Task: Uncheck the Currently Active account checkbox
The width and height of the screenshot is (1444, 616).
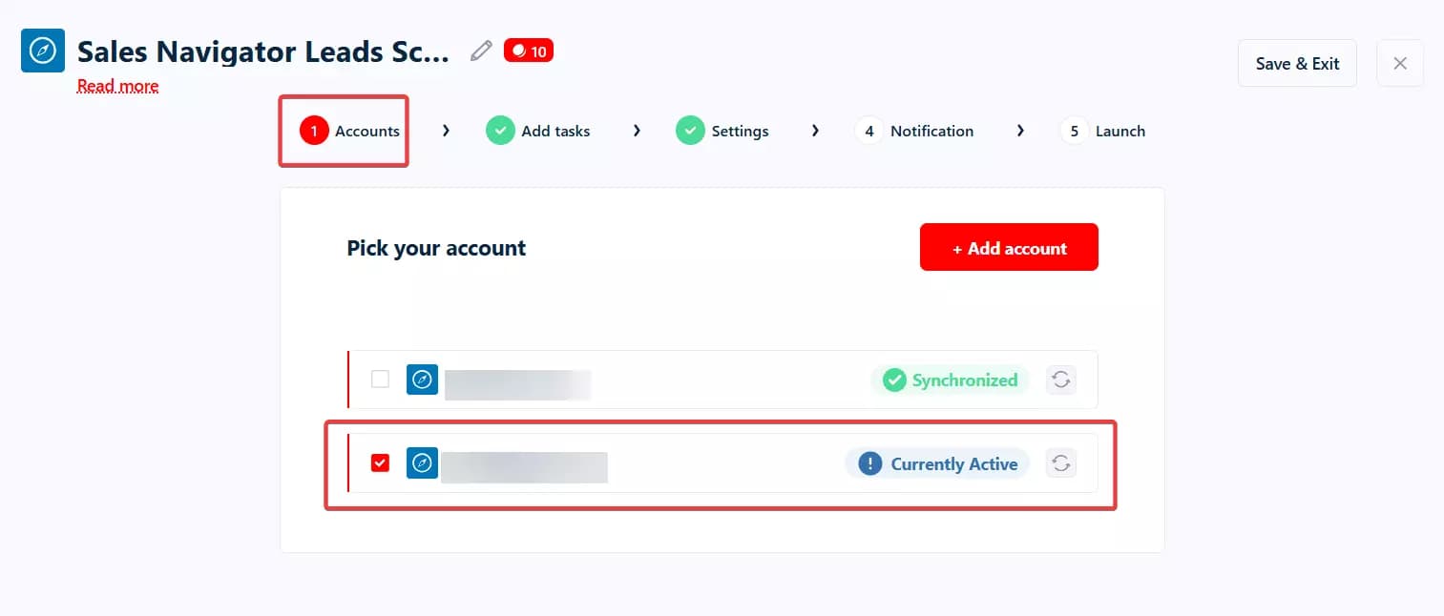Action: click(380, 463)
